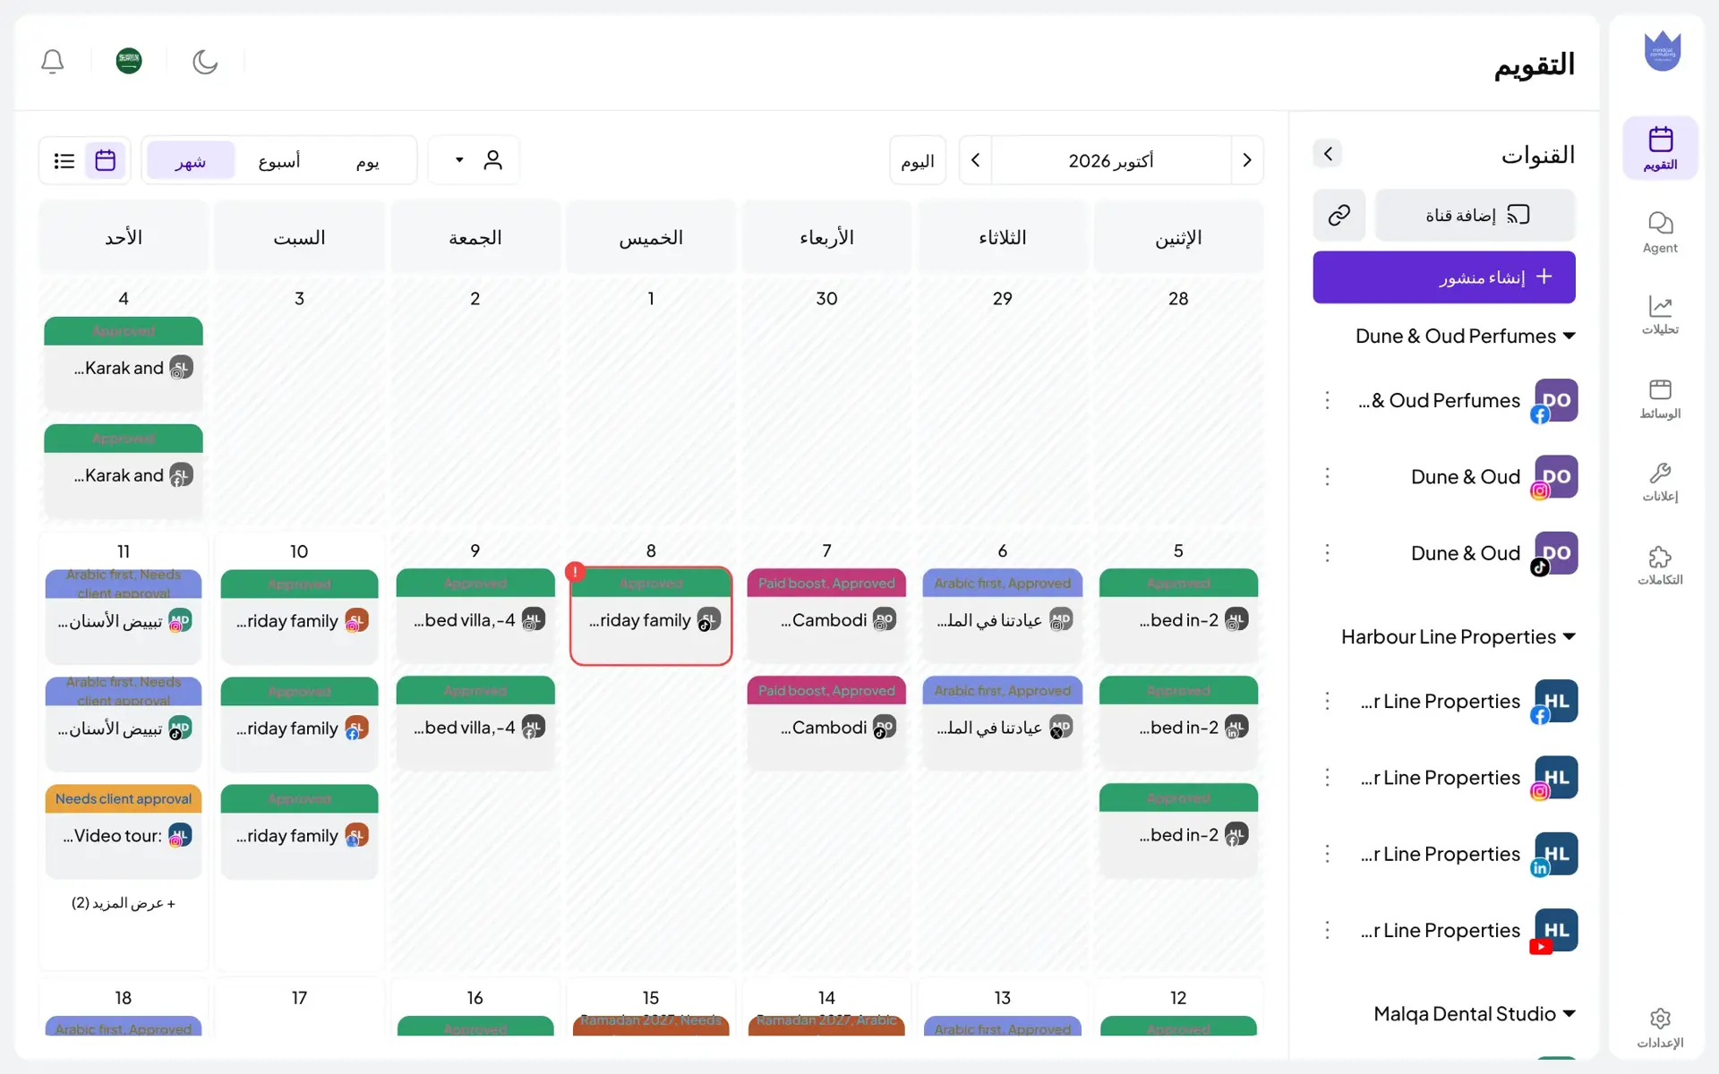The width and height of the screenshot is (1719, 1074).
Task: Open إعلانات ads in sidebar
Action: tap(1661, 482)
